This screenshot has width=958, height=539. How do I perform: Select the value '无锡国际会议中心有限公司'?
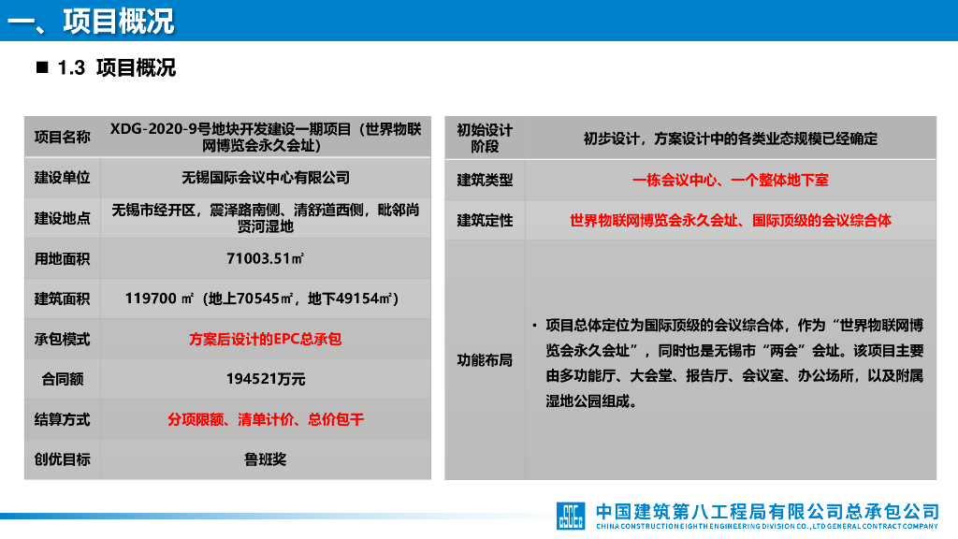(x=265, y=178)
